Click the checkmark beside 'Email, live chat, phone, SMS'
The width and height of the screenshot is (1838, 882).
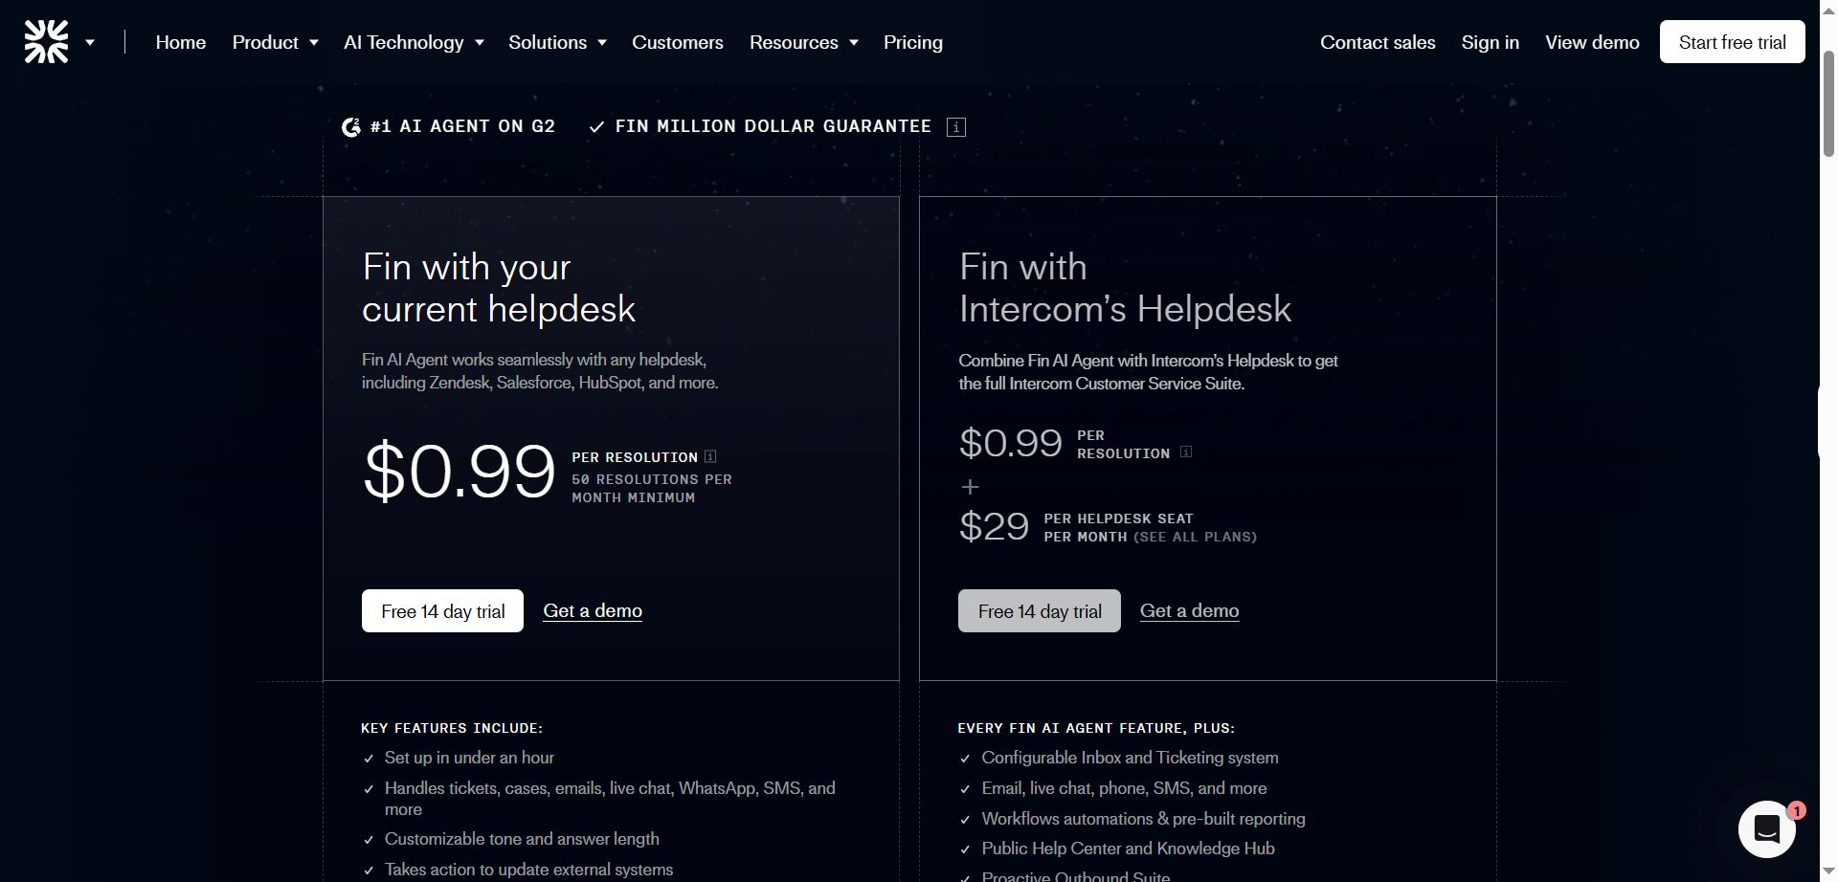965,789
